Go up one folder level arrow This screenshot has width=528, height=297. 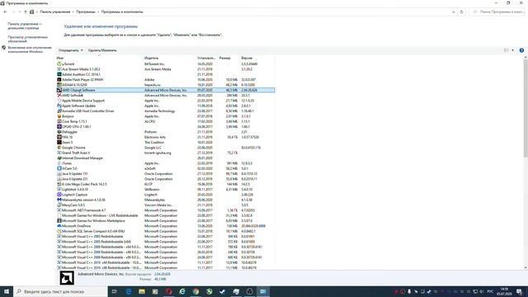click(26, 12)
